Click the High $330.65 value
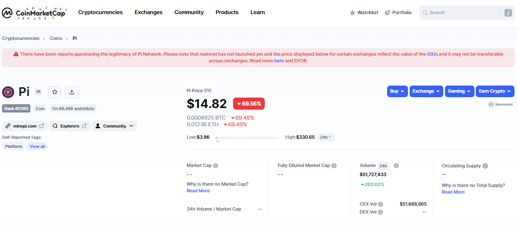 tap(306, 137)
